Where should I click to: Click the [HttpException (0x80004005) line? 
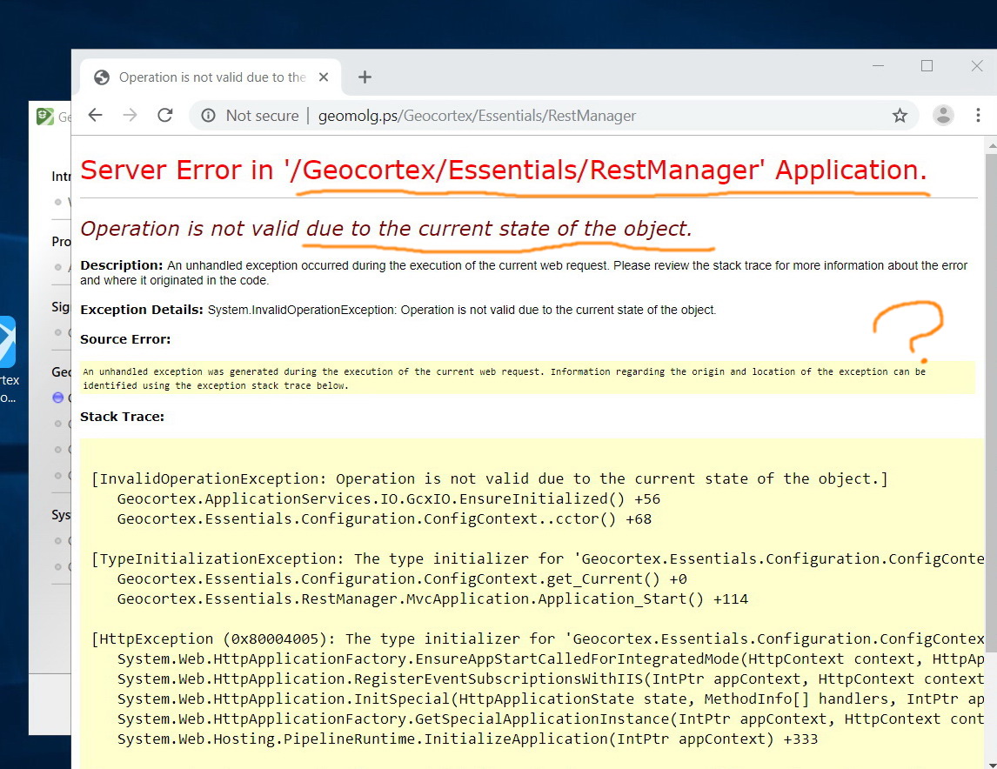click(x=538, y=639)
